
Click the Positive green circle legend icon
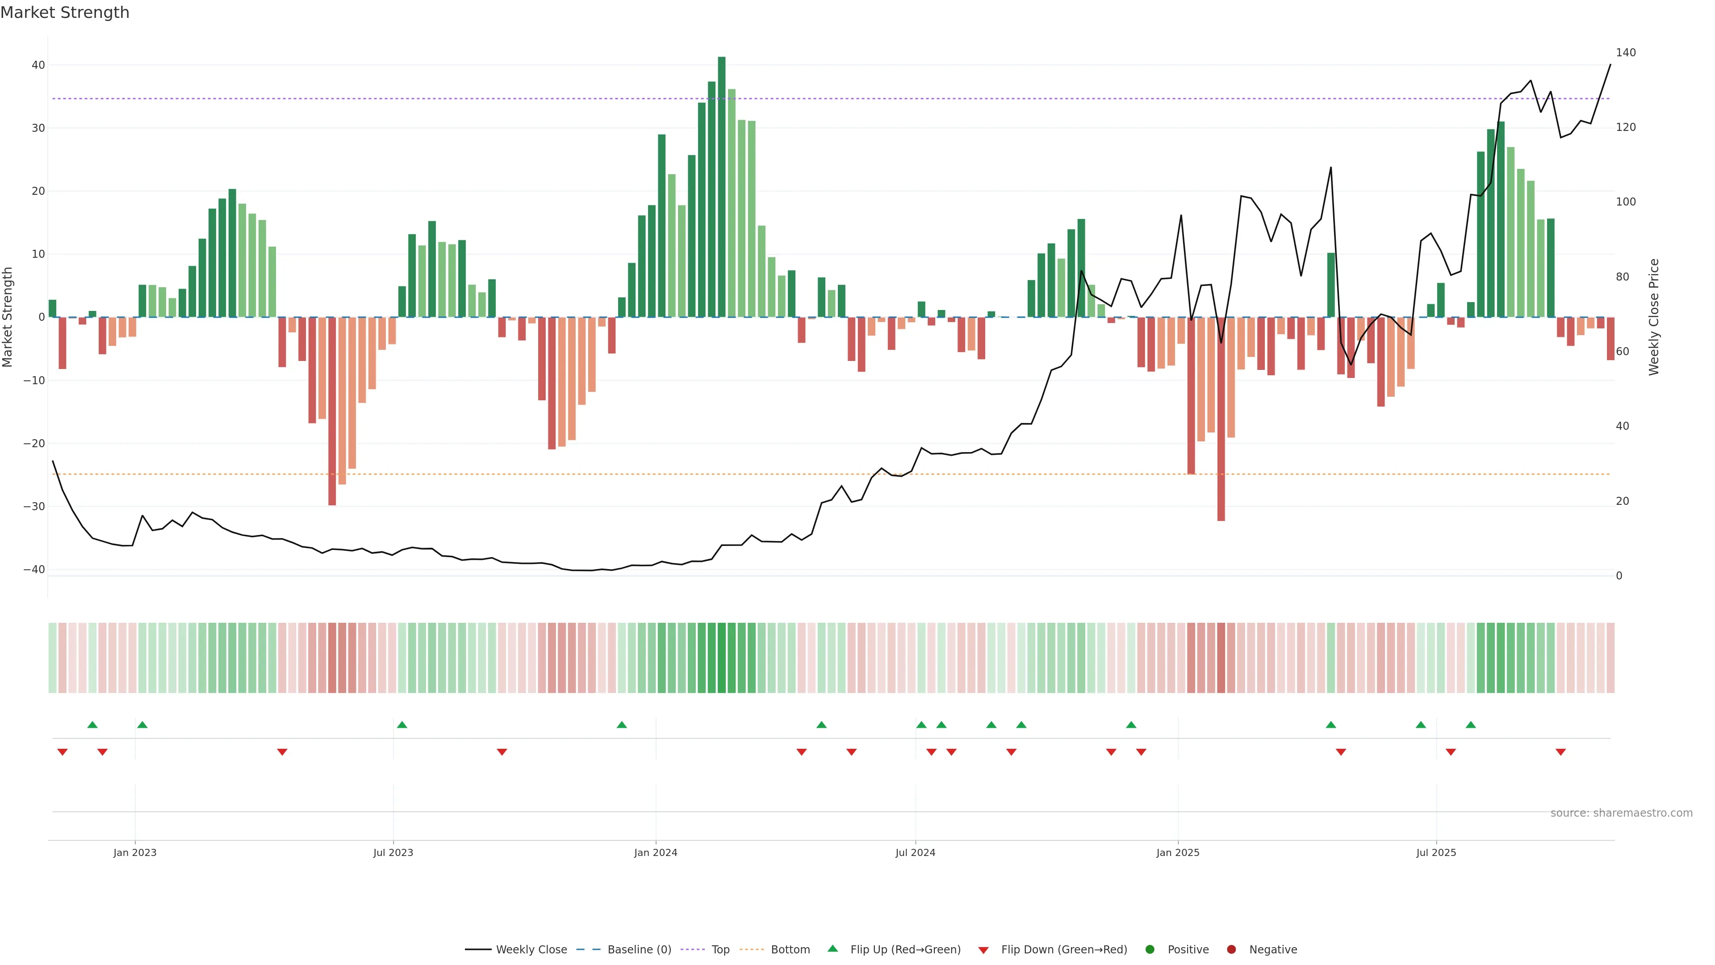1150,950
